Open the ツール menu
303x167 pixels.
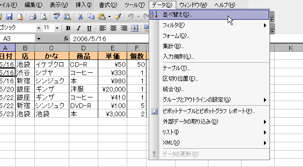click(x=135, y=5)
